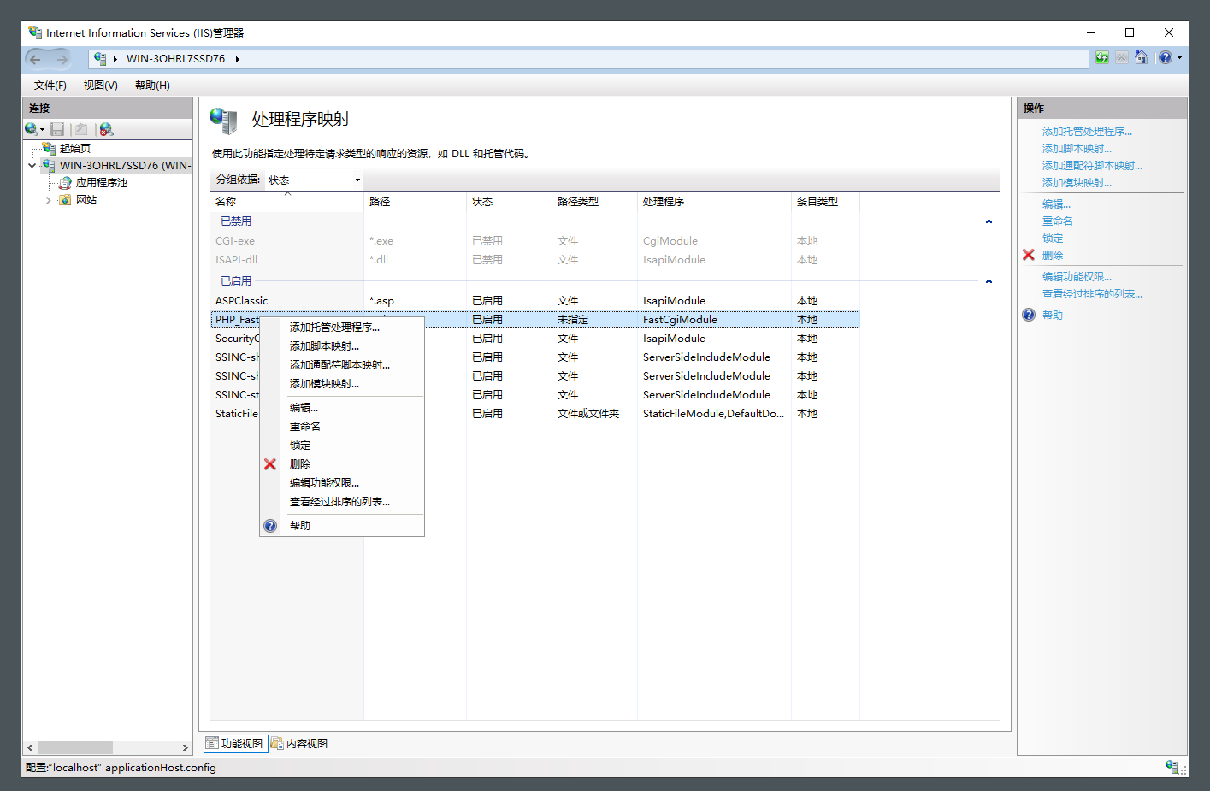The image size is (1210, 791).
Task: Switch to the 内容视图 tab
Action: pos(300,743)
